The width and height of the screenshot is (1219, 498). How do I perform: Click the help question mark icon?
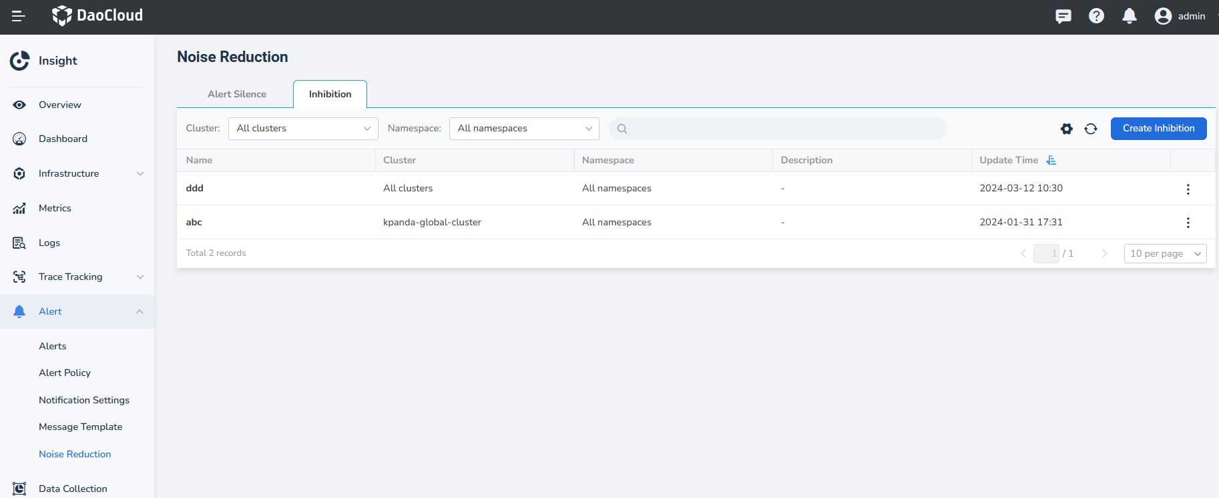pos(1096,16)
